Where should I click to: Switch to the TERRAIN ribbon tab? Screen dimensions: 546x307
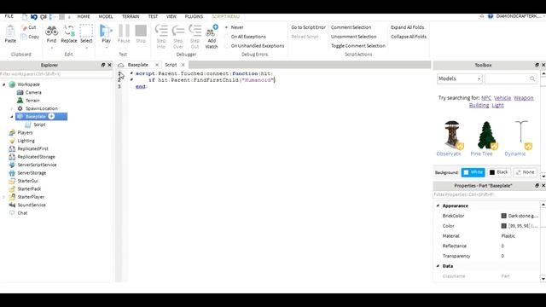[x=131, y=16]
